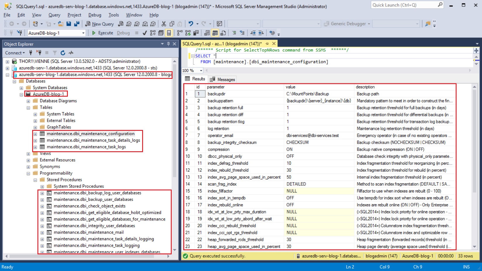Click the Change Connection icon

(x=20, y=33)
